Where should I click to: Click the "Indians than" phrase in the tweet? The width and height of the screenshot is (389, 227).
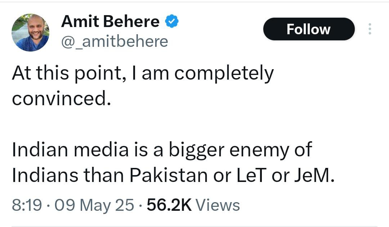click(x=68, y=175)
